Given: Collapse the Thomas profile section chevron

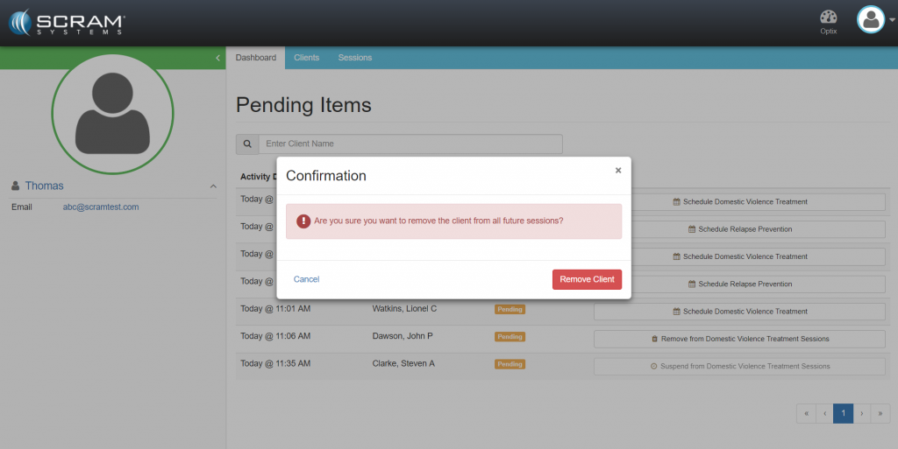Looking at the screenshot, I should [213, 186].
